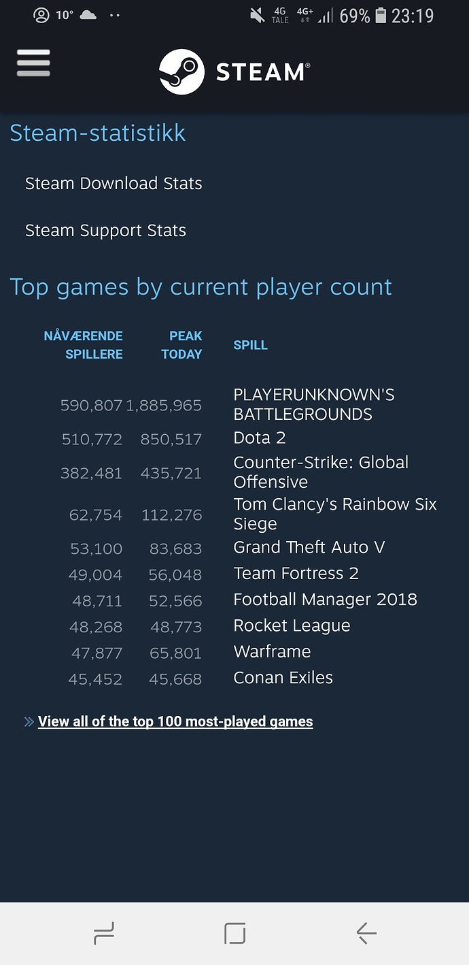Screen dimensions: 469x965
Task: Select Dota 2 in games list
Action: click(260, 438)
